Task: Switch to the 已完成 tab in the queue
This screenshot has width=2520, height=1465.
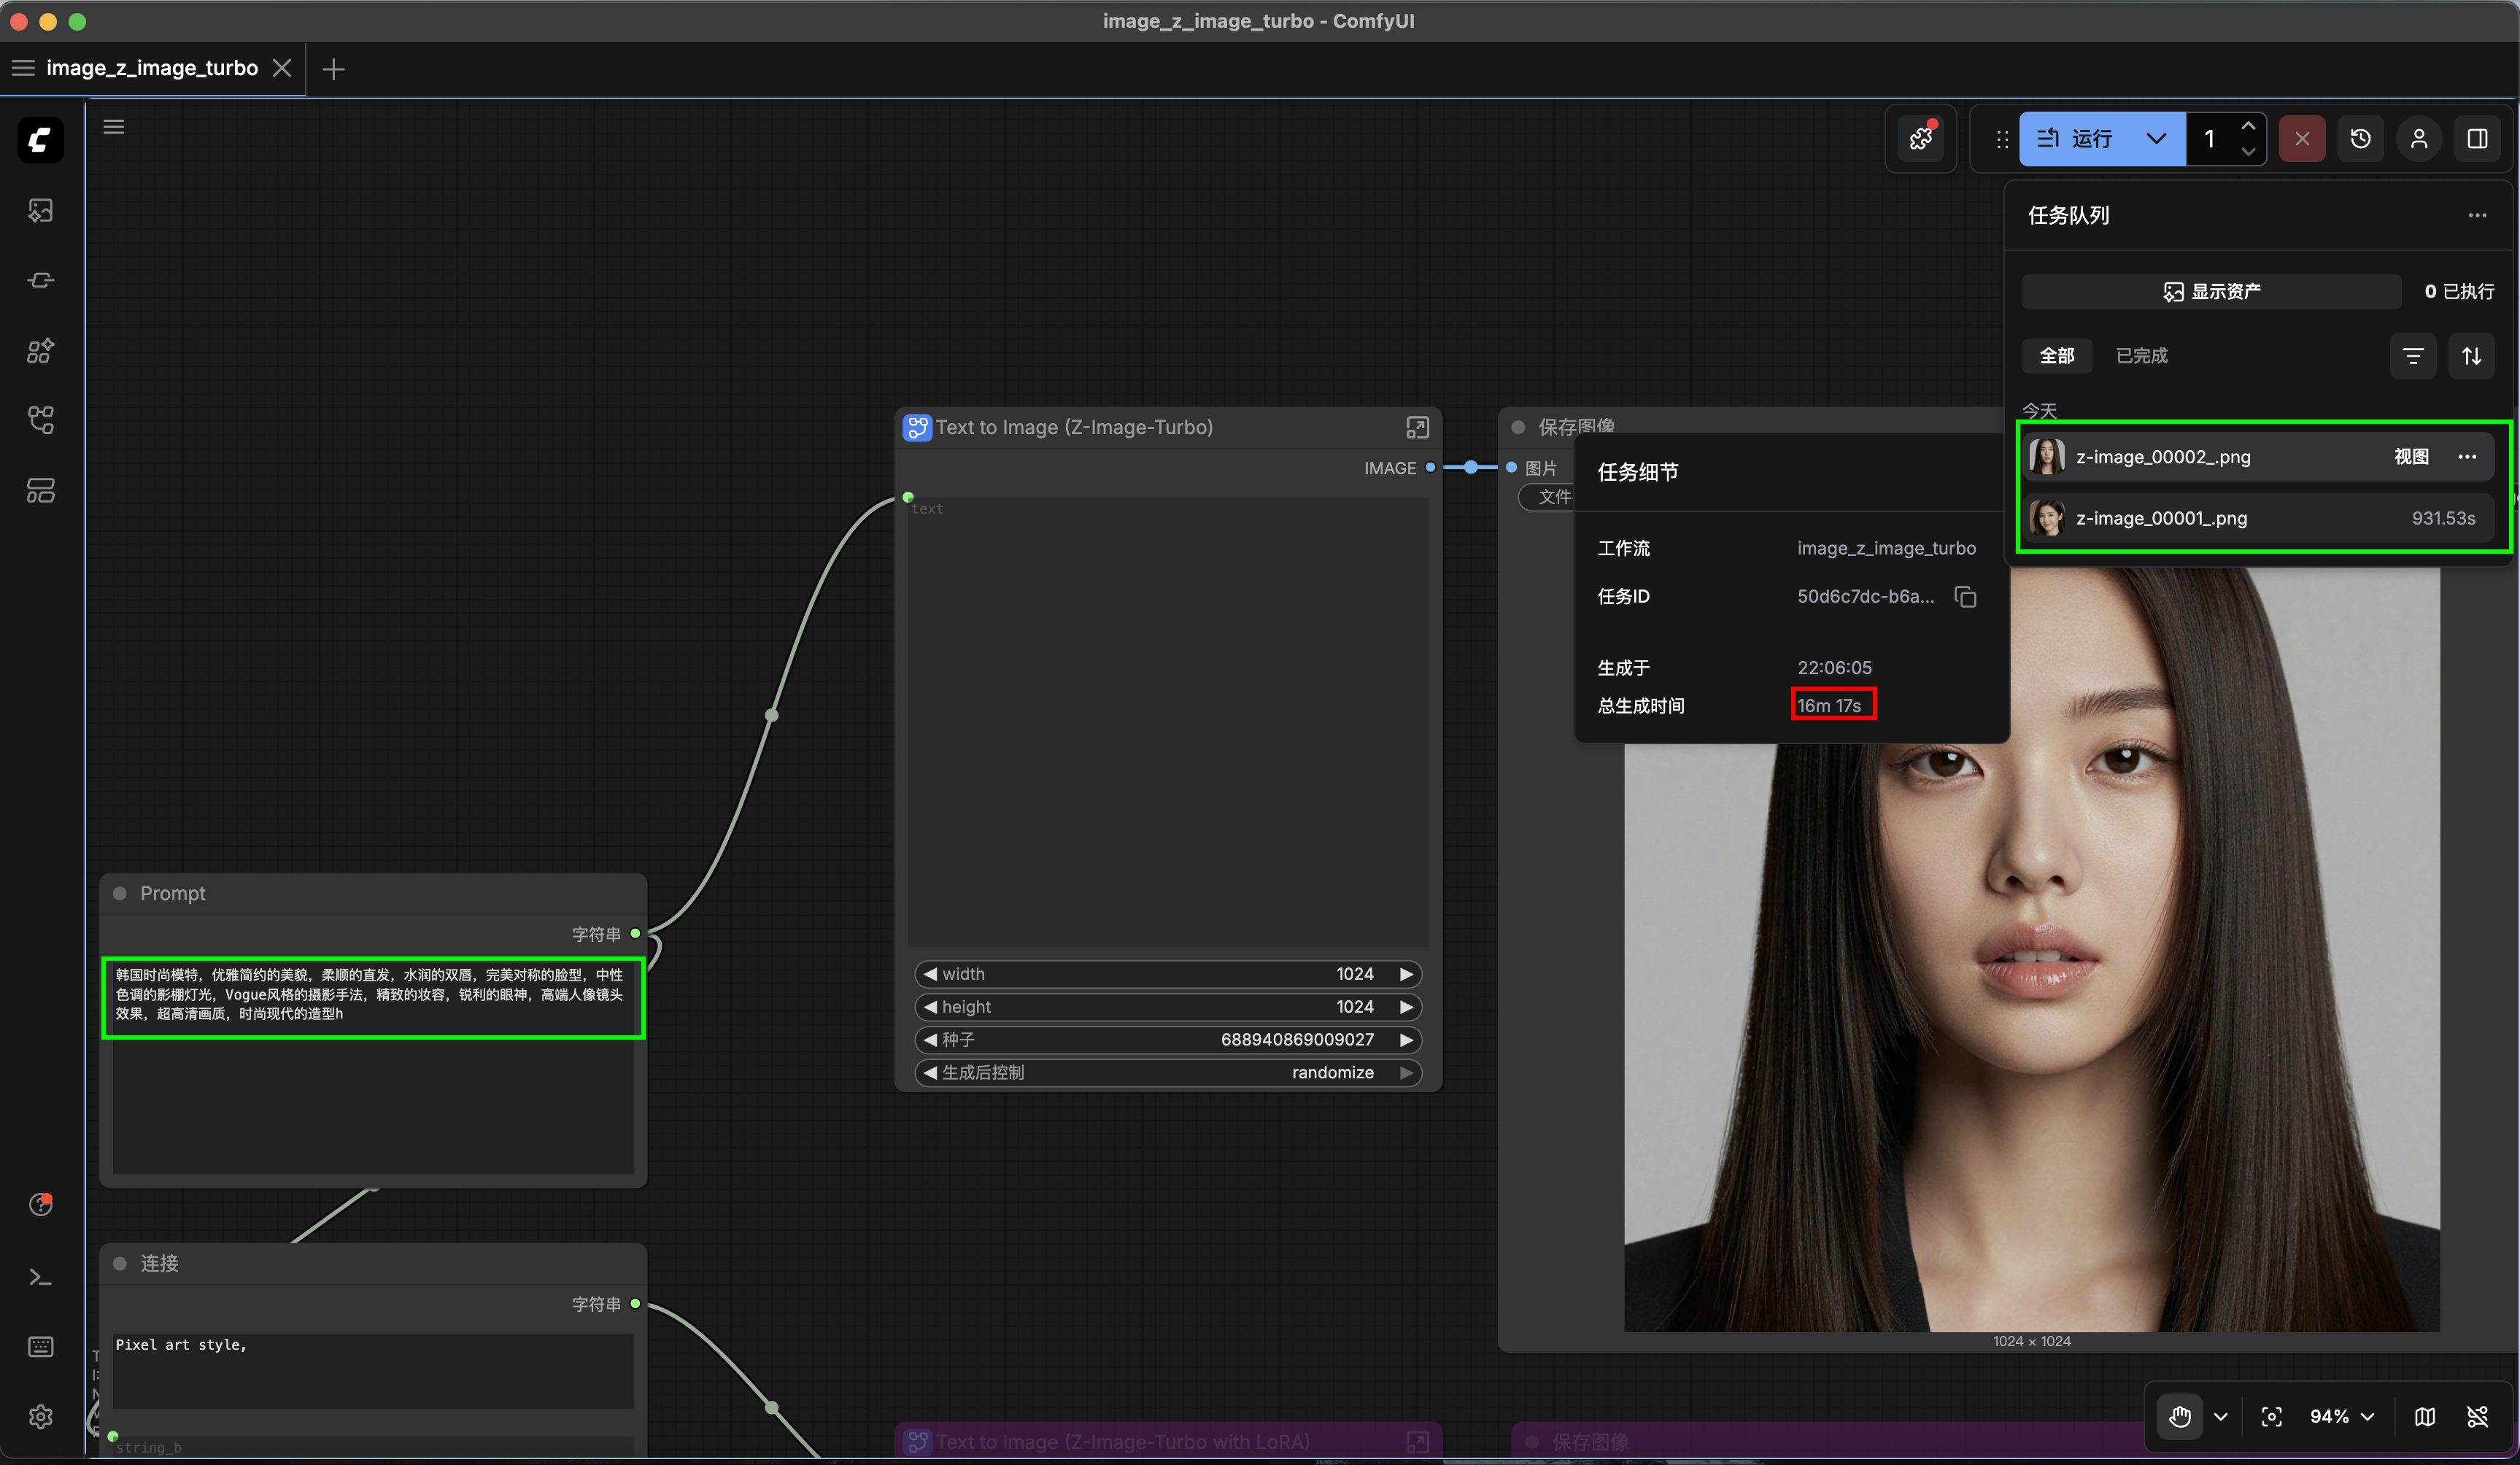Action: click(2141, 356)
